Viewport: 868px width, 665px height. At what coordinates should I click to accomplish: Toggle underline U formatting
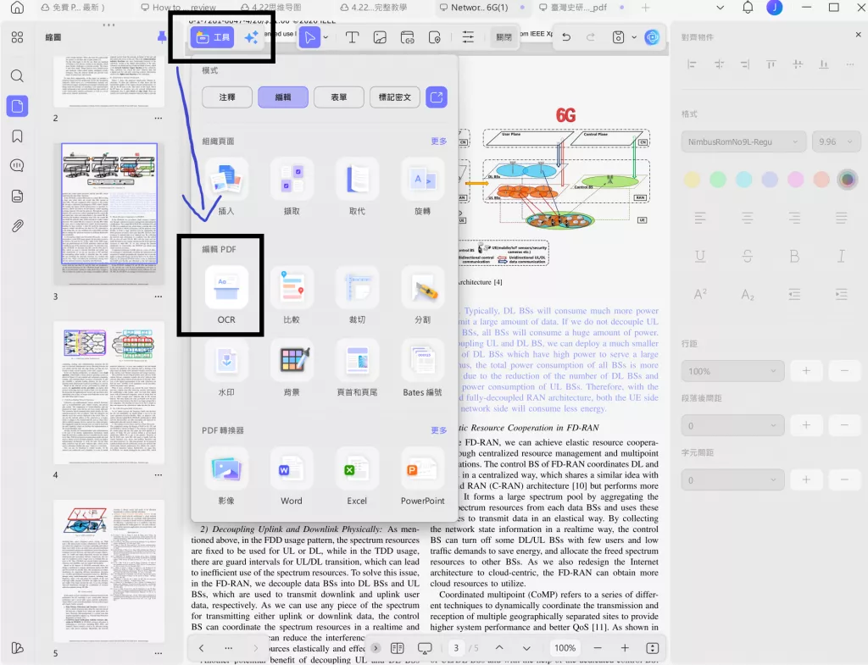(700, 256)
